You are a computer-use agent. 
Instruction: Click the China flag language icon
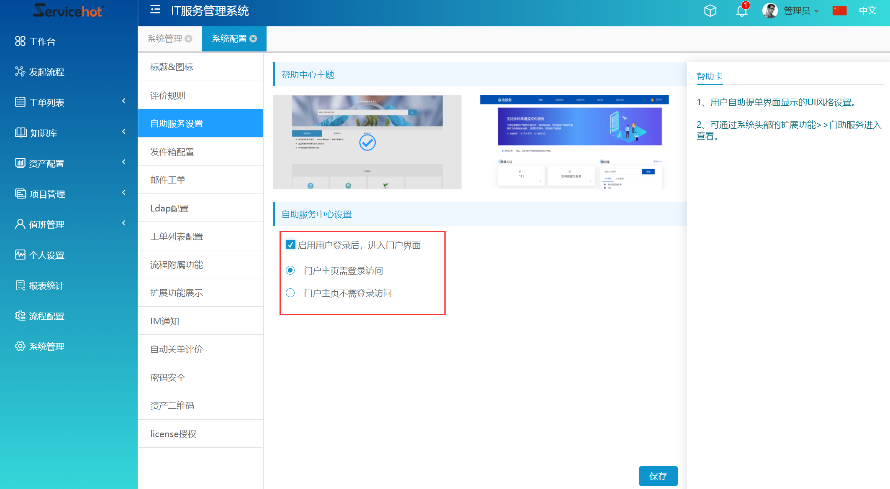[x=839, y=11]
